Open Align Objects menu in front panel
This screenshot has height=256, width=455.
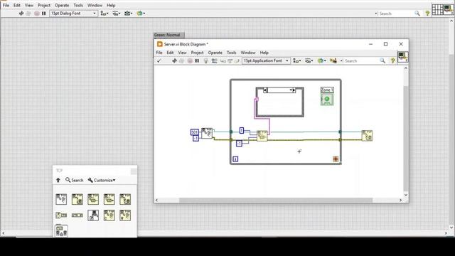pyautogui.click(x=104, y=14)
